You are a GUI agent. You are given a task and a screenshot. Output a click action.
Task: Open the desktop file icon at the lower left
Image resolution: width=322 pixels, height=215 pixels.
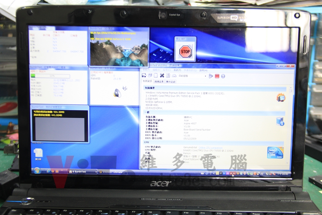tap(38, 154)
